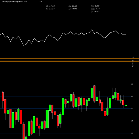Screen dimensions: 139x139
Task: Select the OC: 0.83 readout
Action: coord(95,6)
